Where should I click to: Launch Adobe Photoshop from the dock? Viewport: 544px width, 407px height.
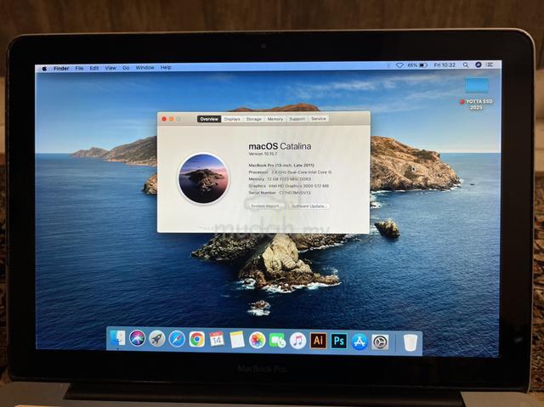pos(338,341)
